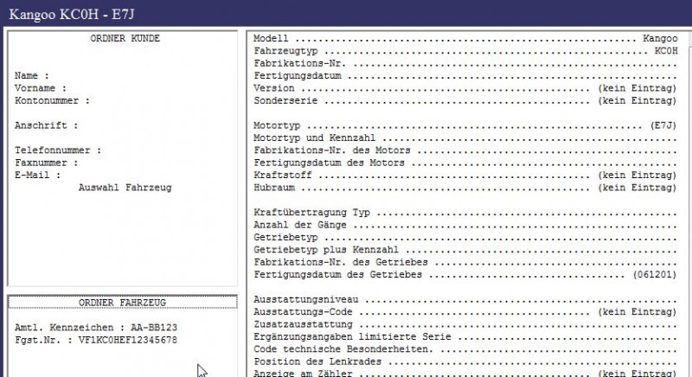Select the Anschrift field label
Viewport: 692px width, 377px height.
click(x=47, y=125)
